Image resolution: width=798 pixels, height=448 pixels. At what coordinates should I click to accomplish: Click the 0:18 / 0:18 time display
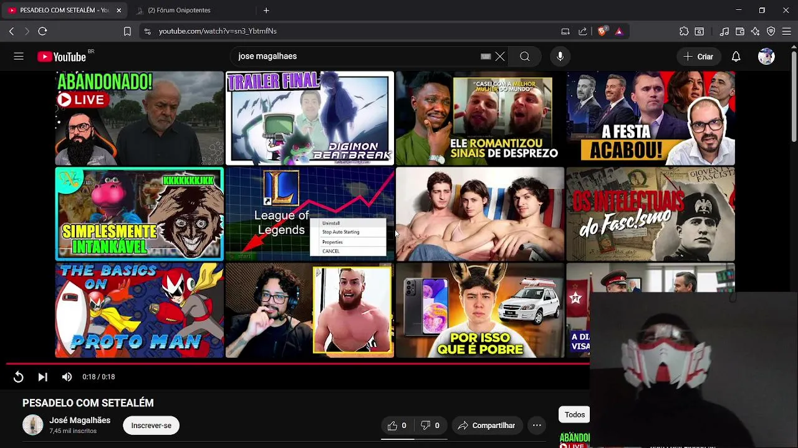(99, 376)
